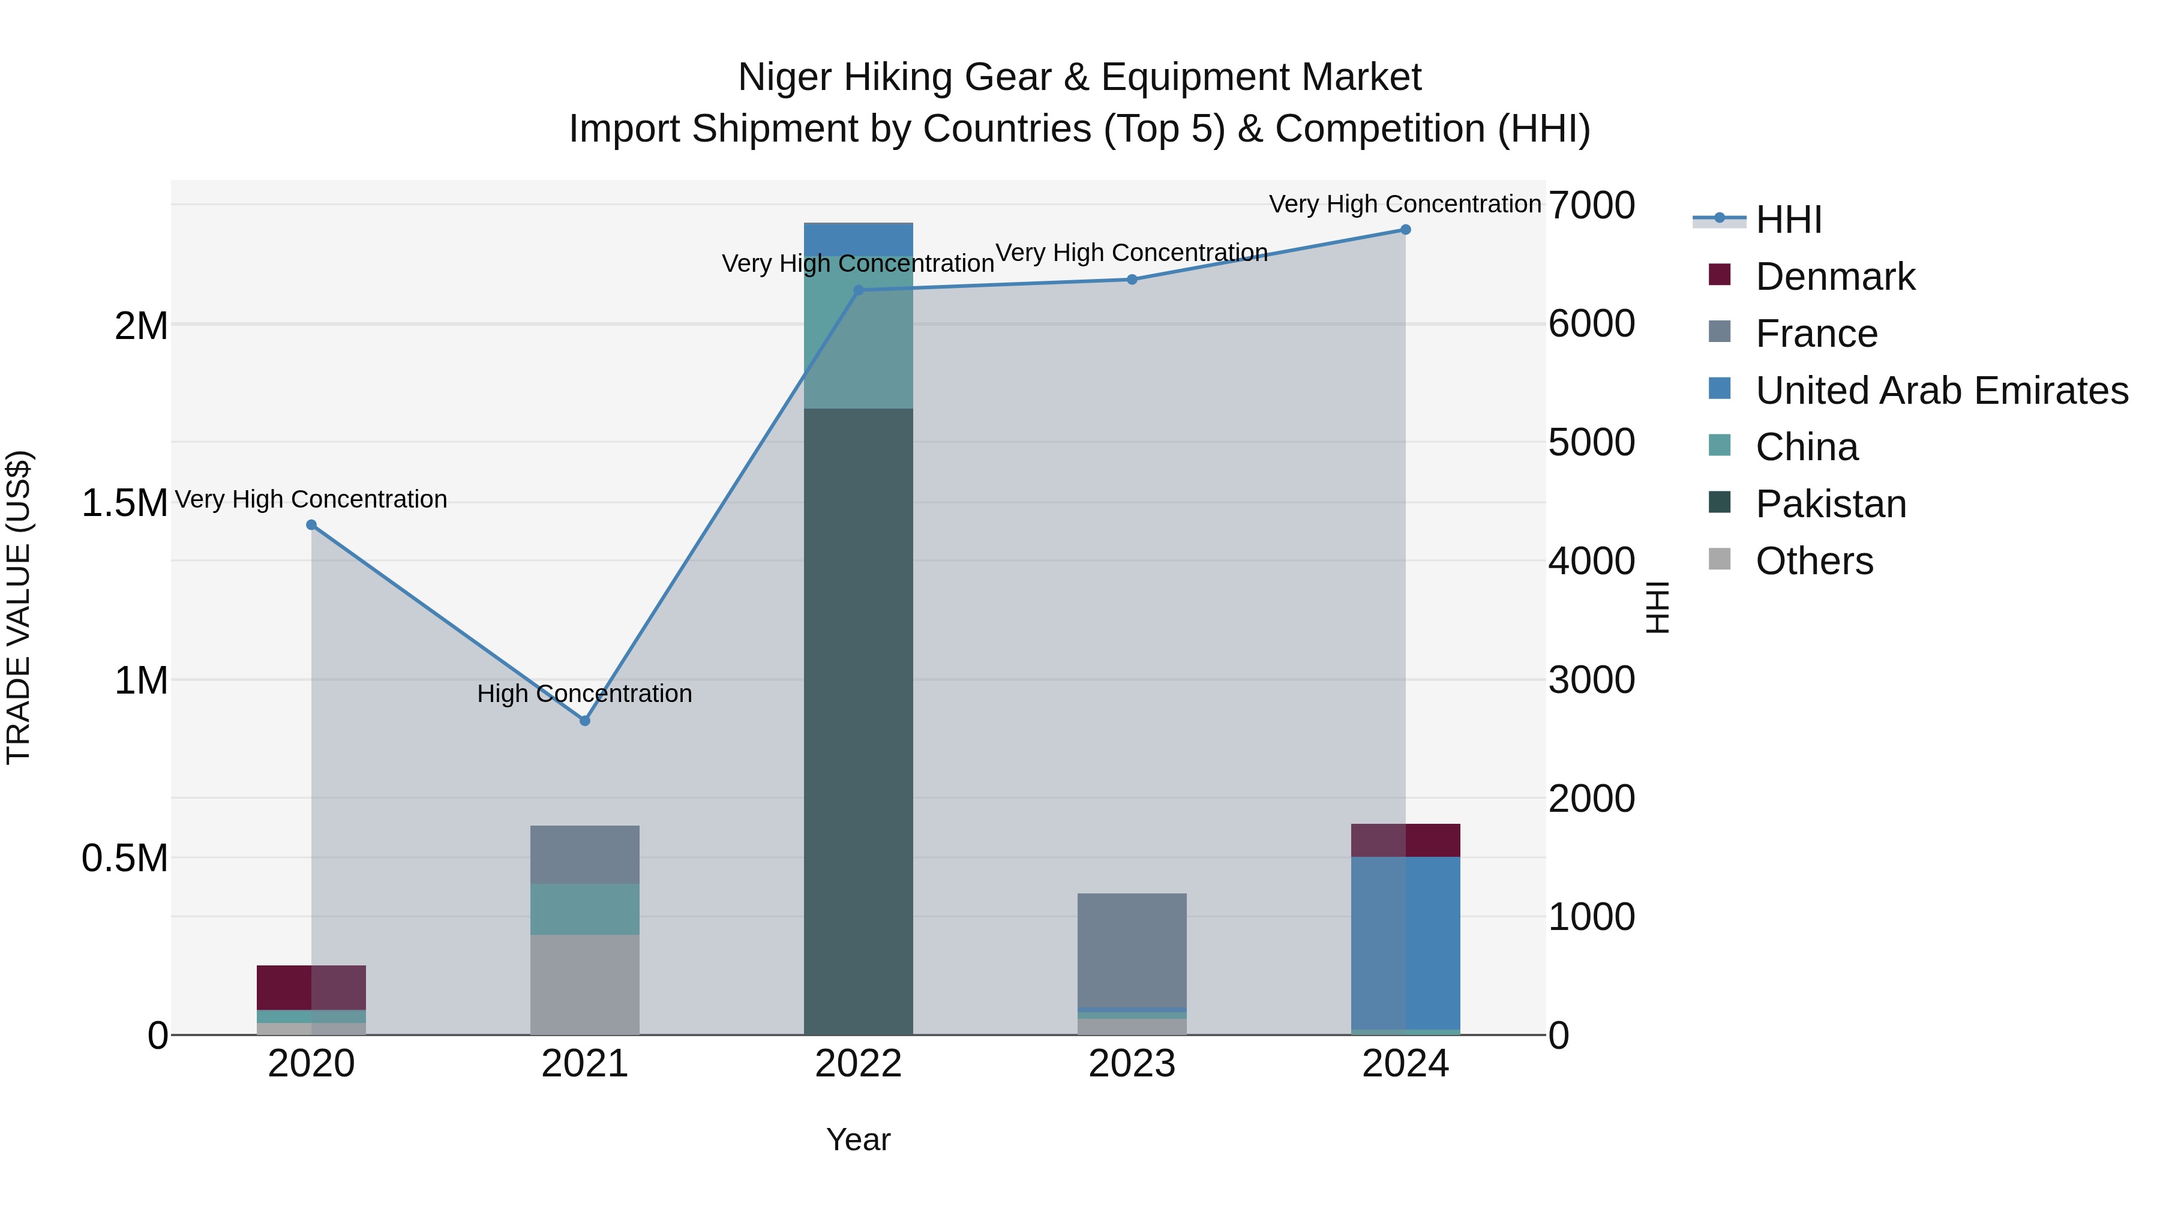Click the 2022 x-axis tick label
The image size is (2160, 1215).
click(x=858, y=1064)
